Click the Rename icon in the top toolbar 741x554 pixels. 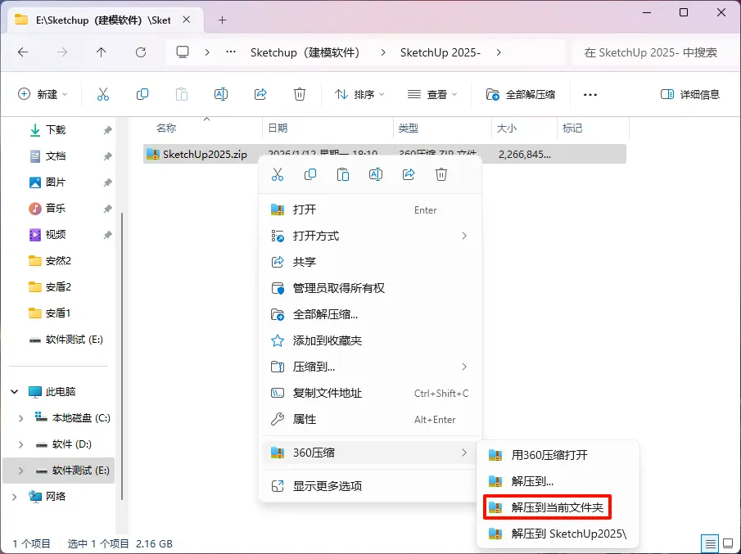(x=221, y=94)
